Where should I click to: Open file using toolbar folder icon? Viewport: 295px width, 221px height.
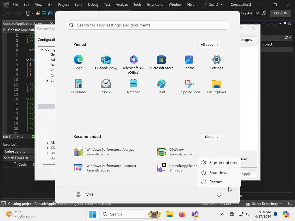[x=38, y=13]
